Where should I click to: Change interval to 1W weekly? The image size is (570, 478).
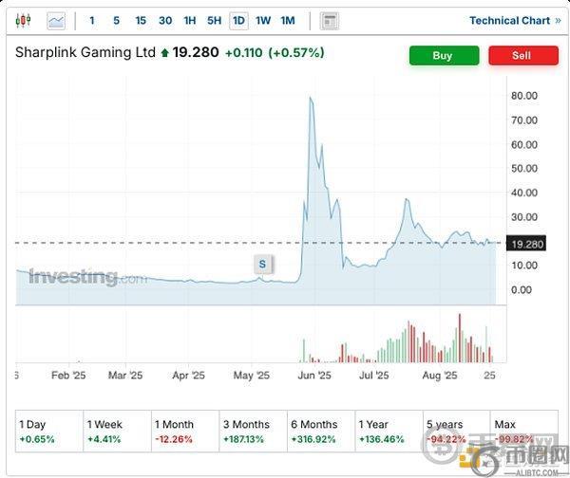tap(263, 20)
